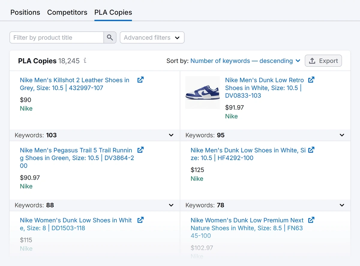Select the 18,245 PLA copies count

click(69, 61)
